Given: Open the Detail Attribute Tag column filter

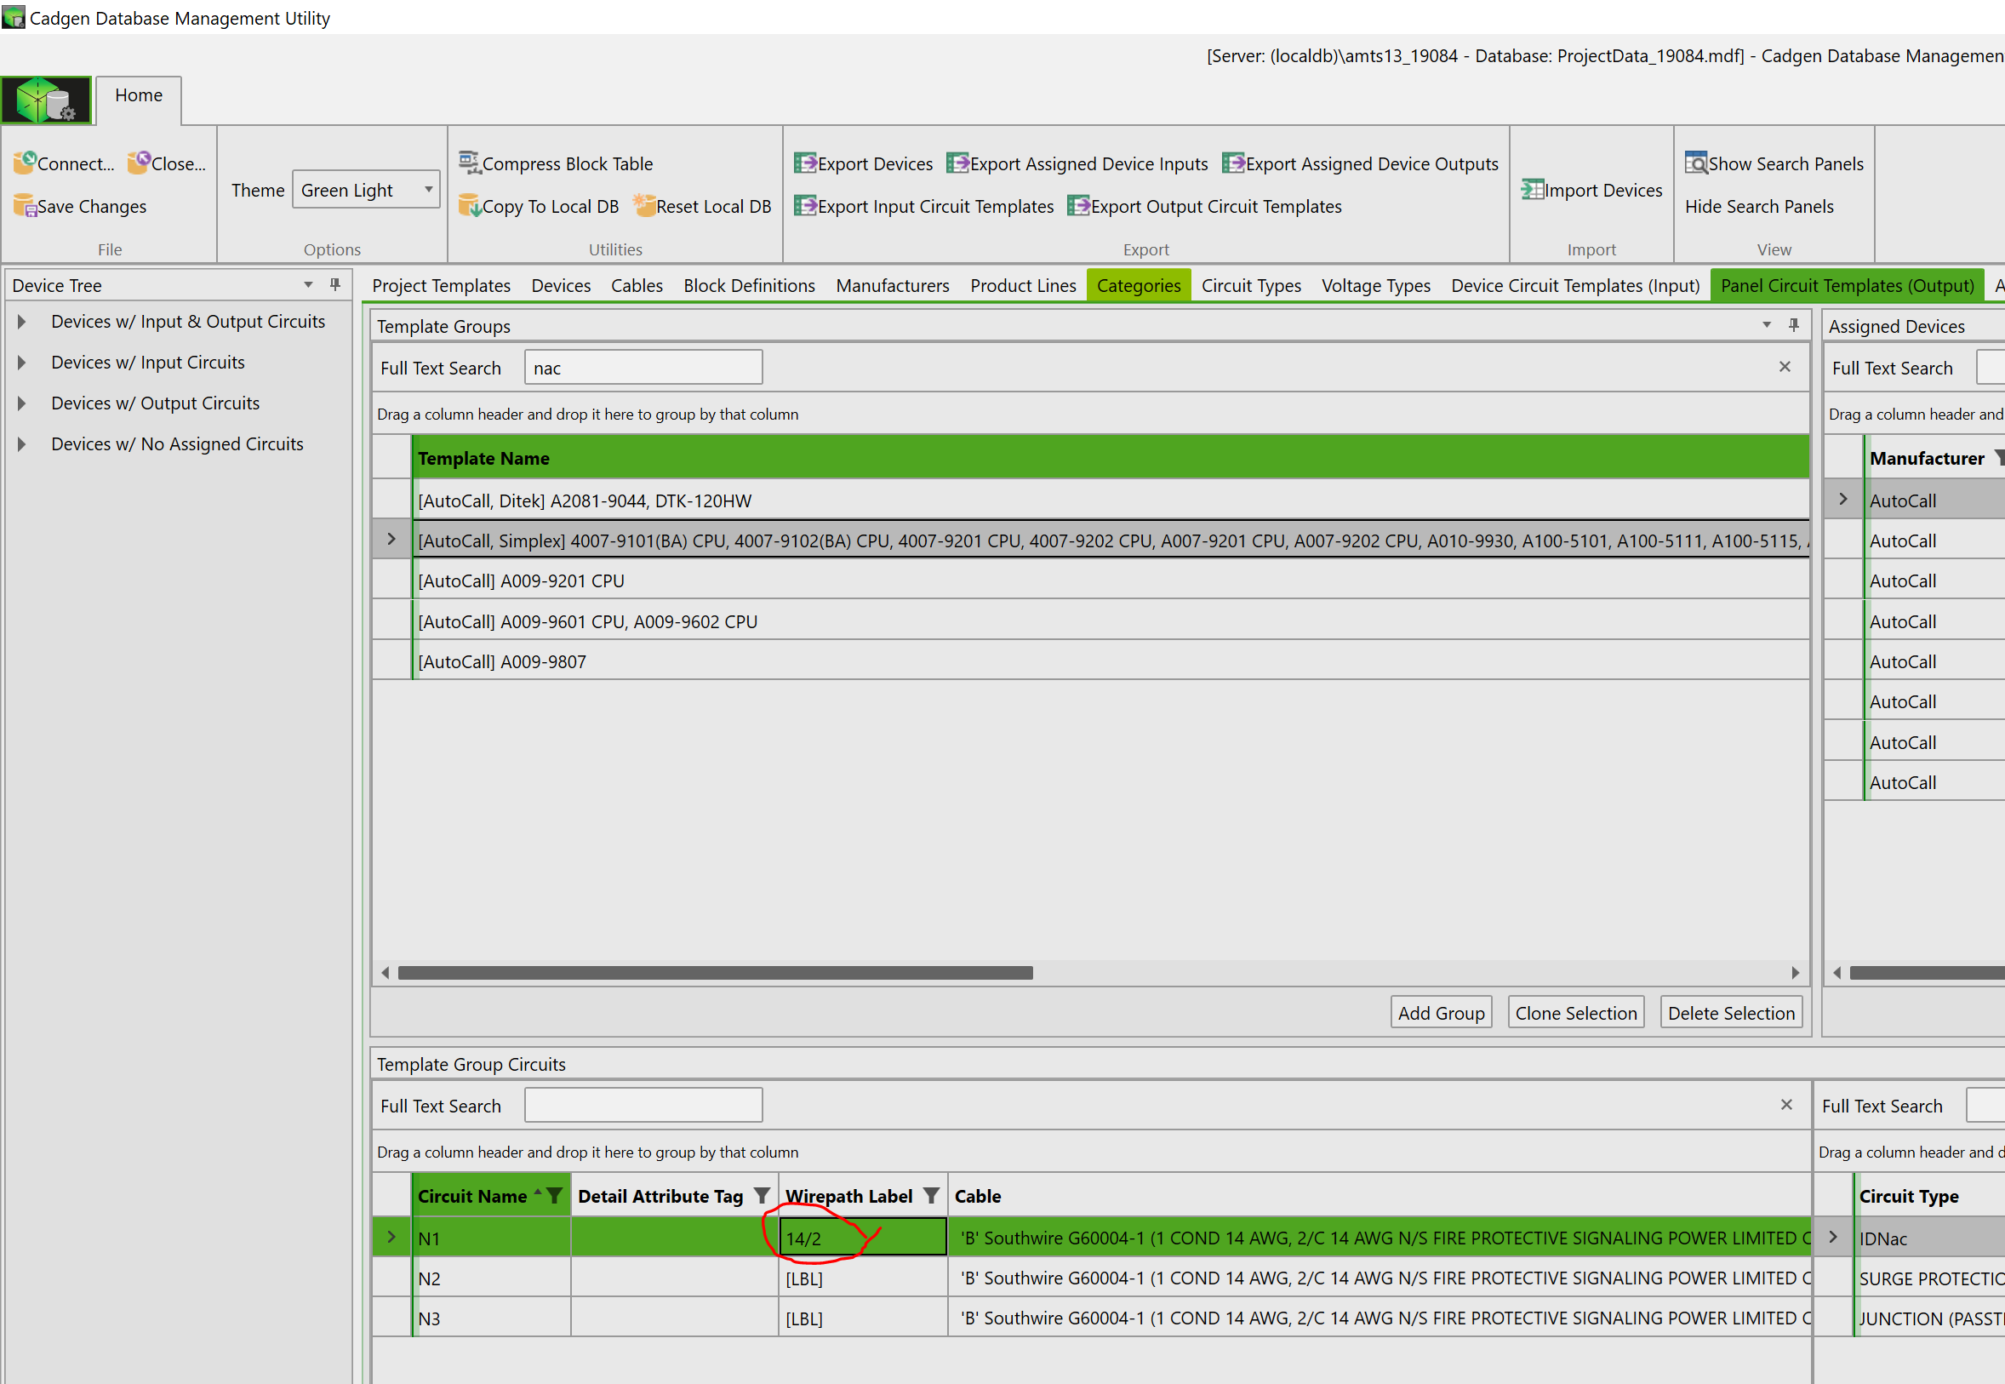Looking at the screenshot, I should click(x=762, y=1196).
